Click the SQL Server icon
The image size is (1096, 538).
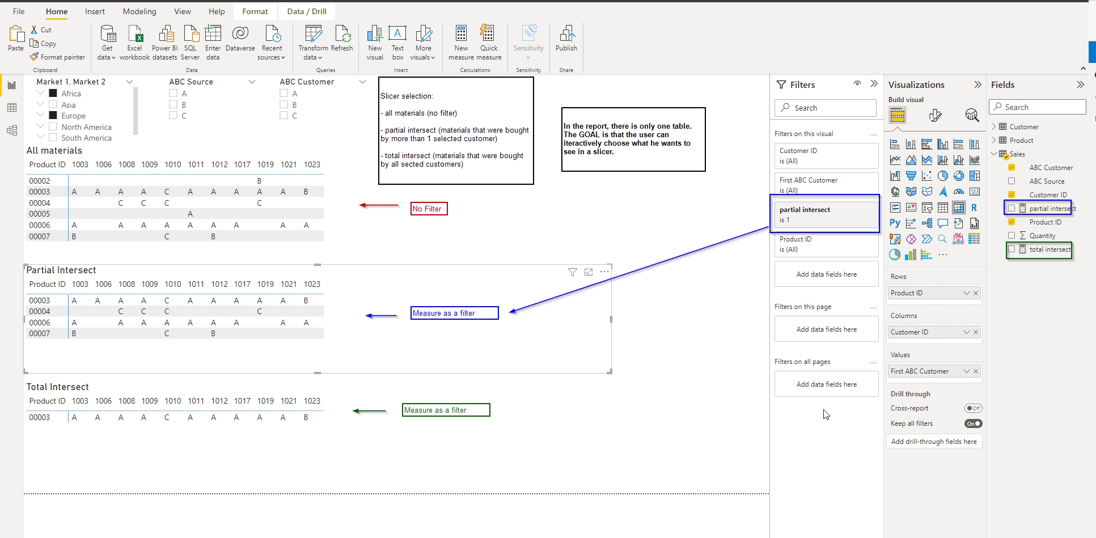pos(191,43)
